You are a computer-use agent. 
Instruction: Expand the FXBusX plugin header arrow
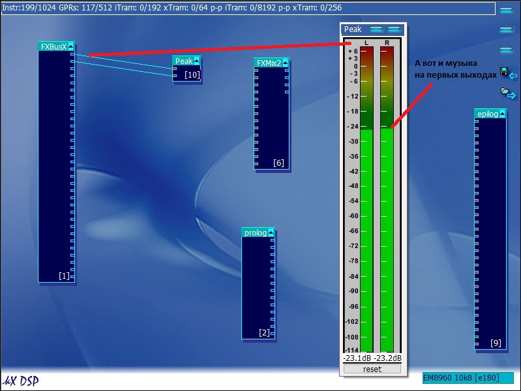[71, 46]
